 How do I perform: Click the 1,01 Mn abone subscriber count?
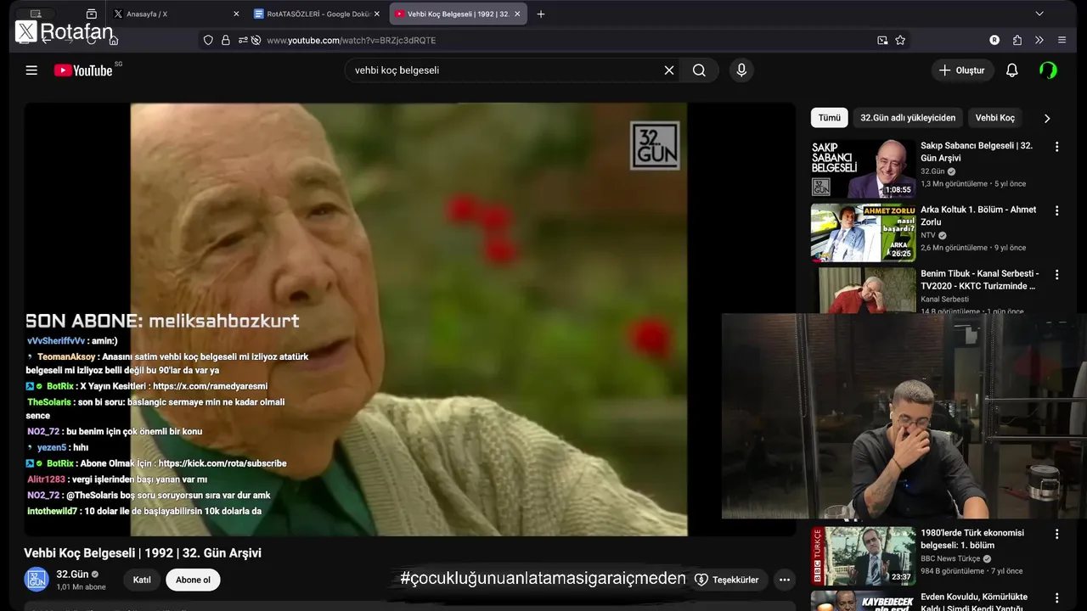(x=81, y=587)
